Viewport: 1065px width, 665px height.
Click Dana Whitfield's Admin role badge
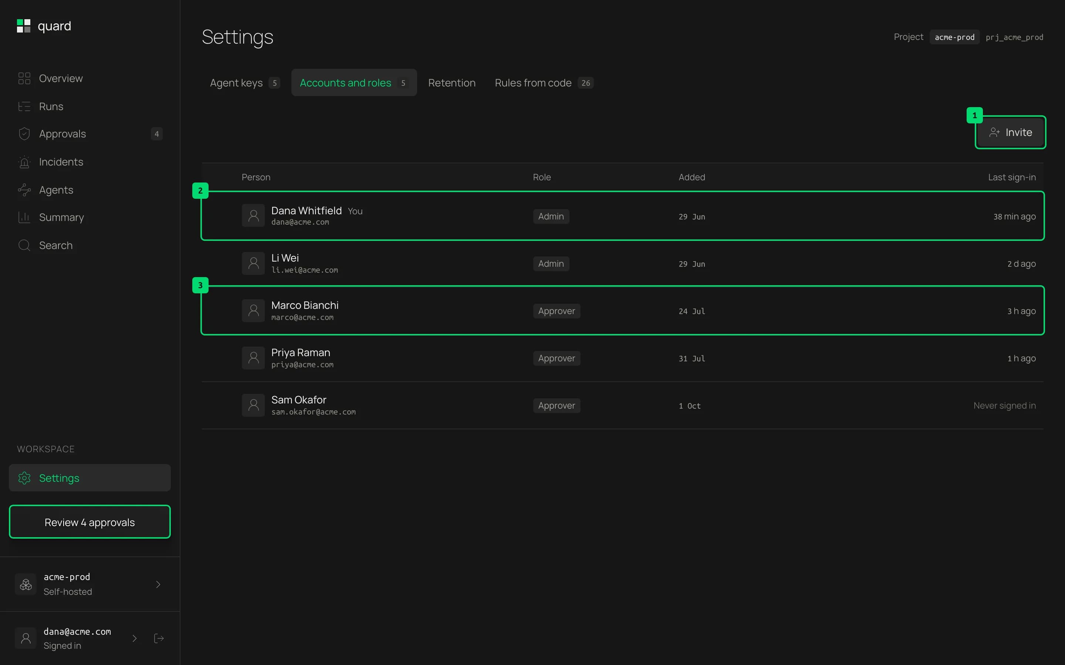[551, 216]
